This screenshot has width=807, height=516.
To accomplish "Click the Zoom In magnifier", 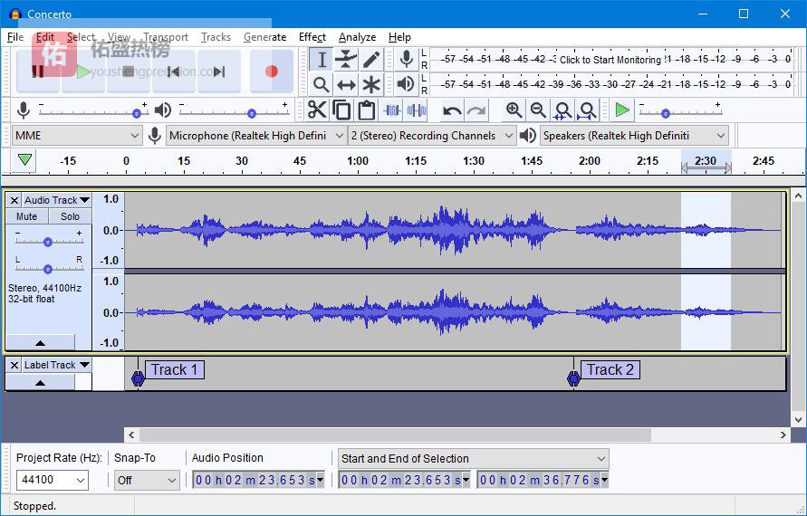I will [x=514, y=110].
